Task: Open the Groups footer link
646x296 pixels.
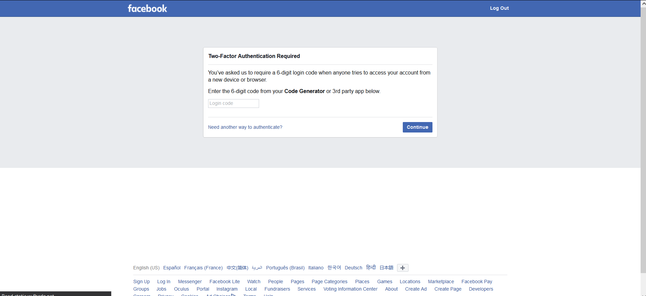Action: click(141, 289)
